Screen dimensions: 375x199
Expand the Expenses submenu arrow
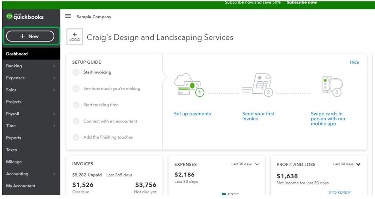(54, 78)
